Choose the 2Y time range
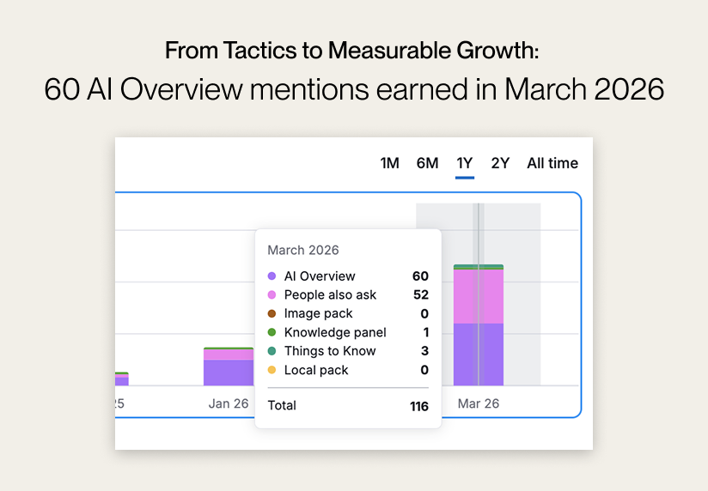This screenshot has width=708, height=491. (x=500, y=163)
